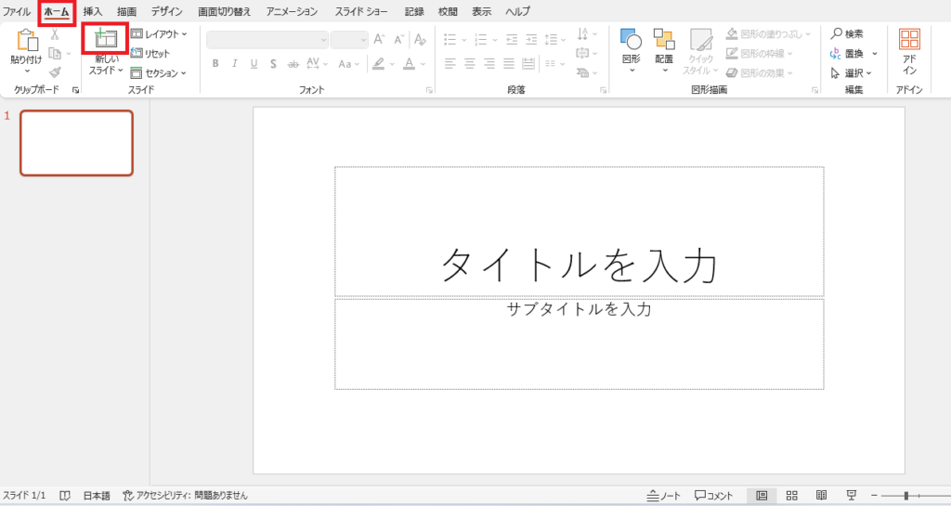
Task: Toggle the Comments (コメント) pane
Action: (x=714, y=496)
